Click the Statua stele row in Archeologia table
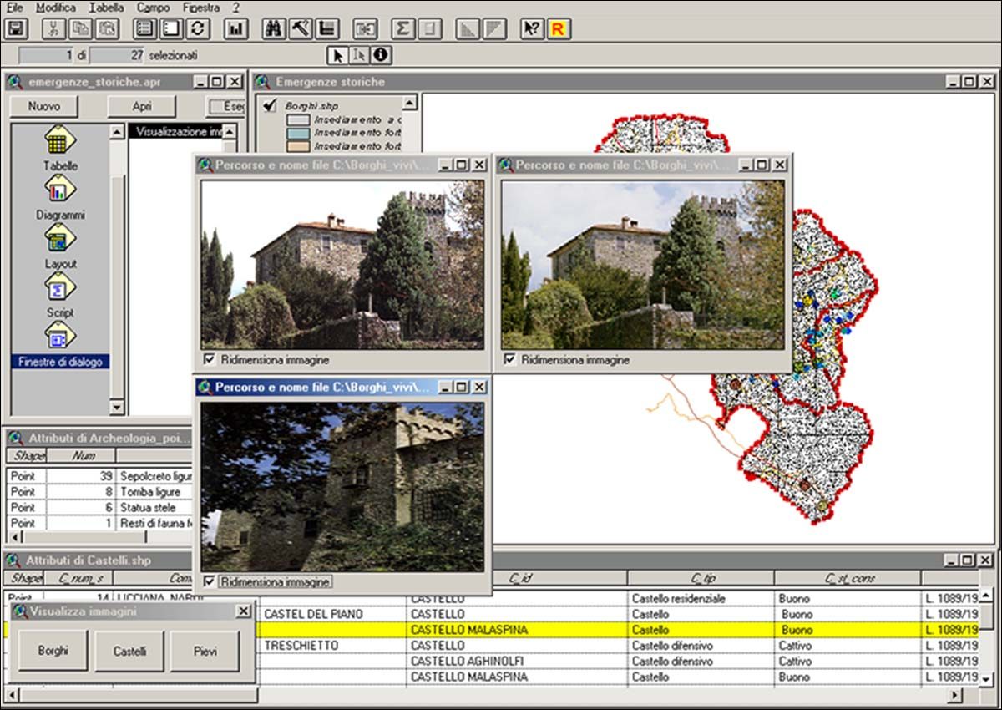 pyautogui.click(x=101, y=508)
